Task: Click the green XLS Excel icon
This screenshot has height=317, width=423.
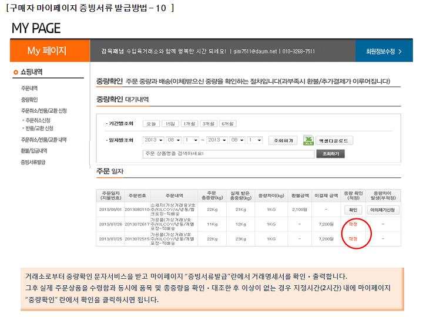Action: coord(308,141)
